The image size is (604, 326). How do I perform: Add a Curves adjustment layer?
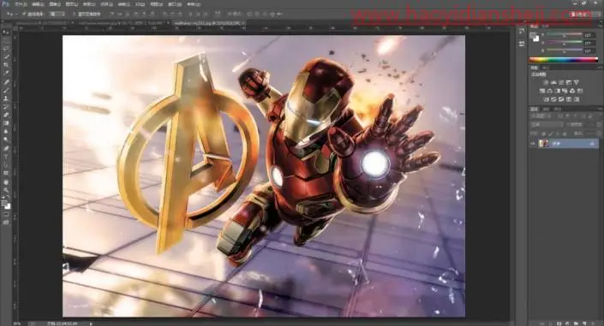(561, 82)
